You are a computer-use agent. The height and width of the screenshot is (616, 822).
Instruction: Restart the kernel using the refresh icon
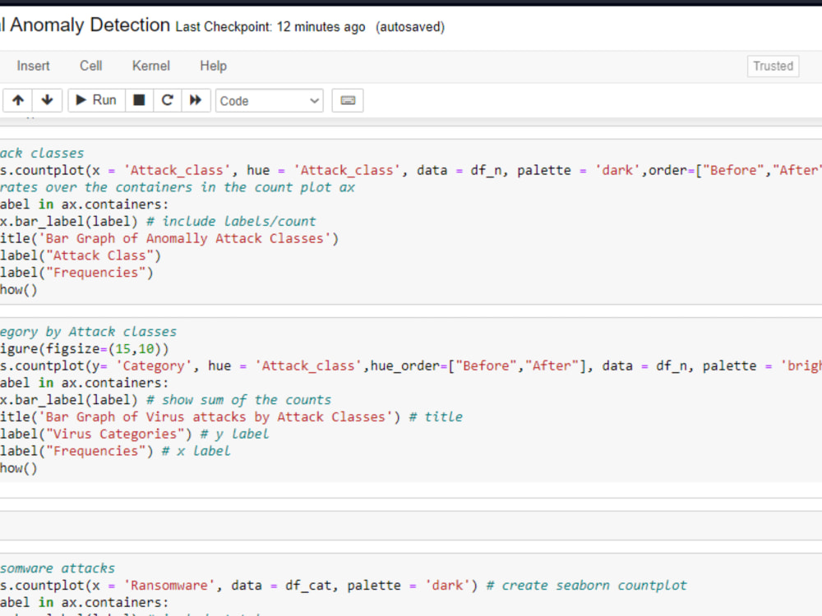tap(167, 99)
